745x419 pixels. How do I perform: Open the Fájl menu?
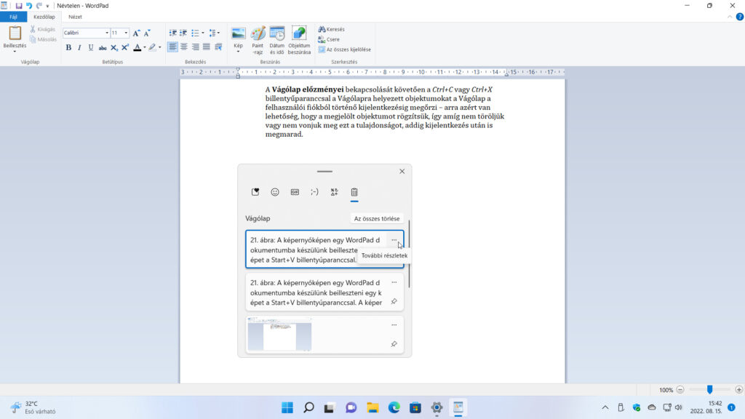tap(13, 17)
